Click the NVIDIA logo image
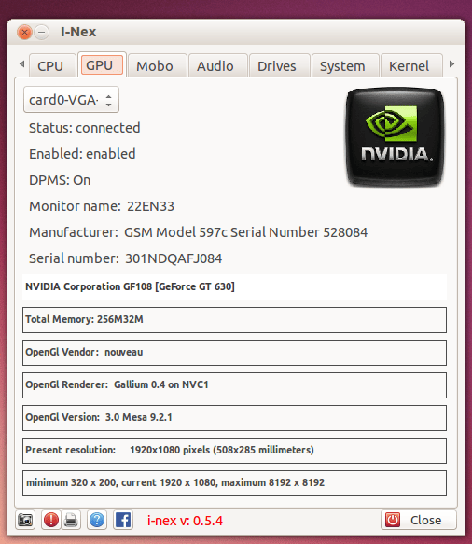 [395, 137]
